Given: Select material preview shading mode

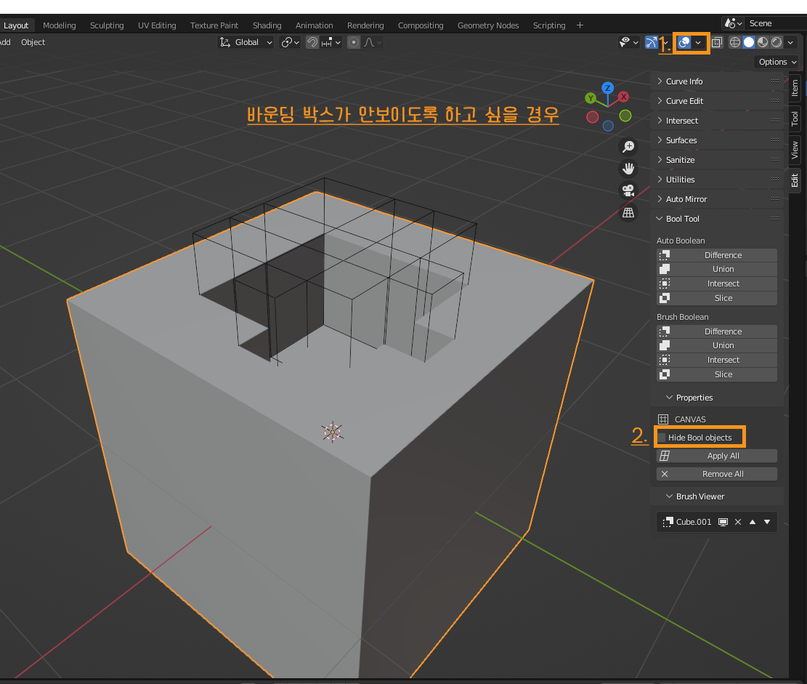Looking at the screenshot, I should pos(764,41).
